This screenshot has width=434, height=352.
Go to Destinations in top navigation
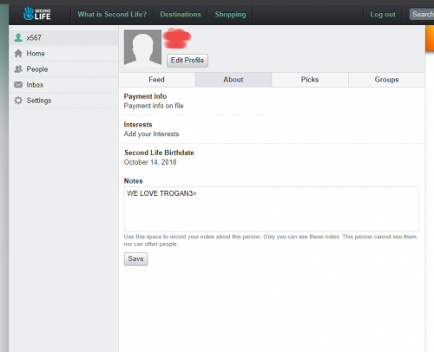coord(181,15)
